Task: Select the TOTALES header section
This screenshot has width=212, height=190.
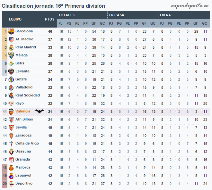Action: coord(82,15)
